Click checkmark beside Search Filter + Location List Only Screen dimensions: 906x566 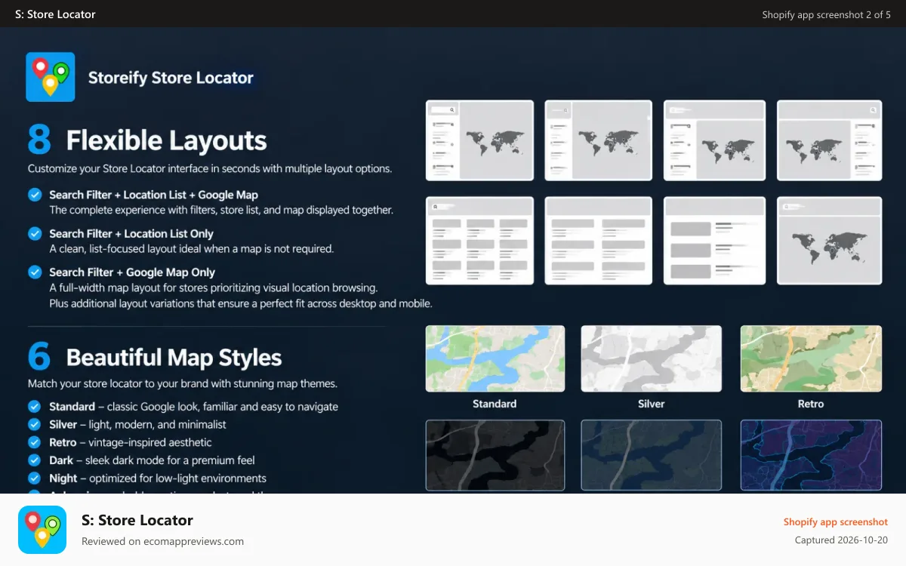coord(35,233)
